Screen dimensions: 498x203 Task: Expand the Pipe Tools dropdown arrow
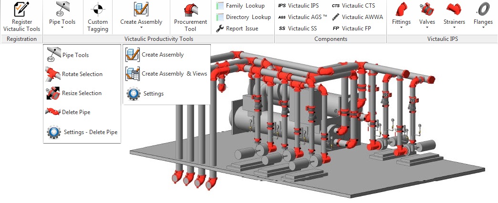[x=62, y=28]
